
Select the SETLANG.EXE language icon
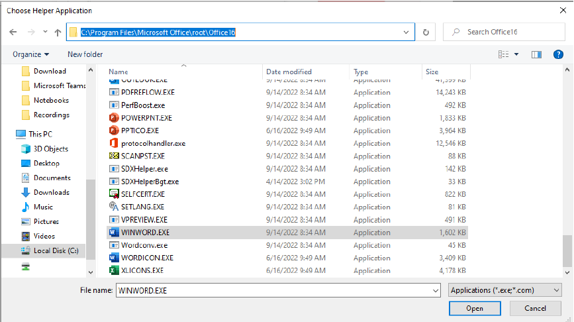[x=114, y=207]
